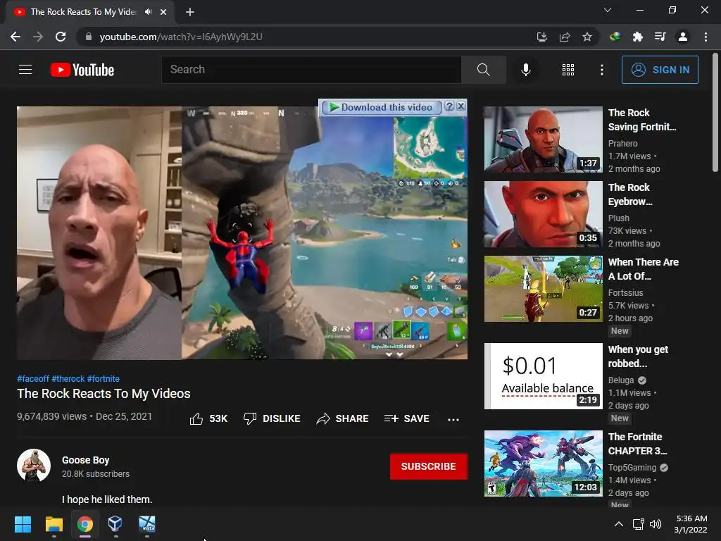Click the red SUBSCRIBE button
721x541 pixels.
pyautogui.click(x=429, y=466)
